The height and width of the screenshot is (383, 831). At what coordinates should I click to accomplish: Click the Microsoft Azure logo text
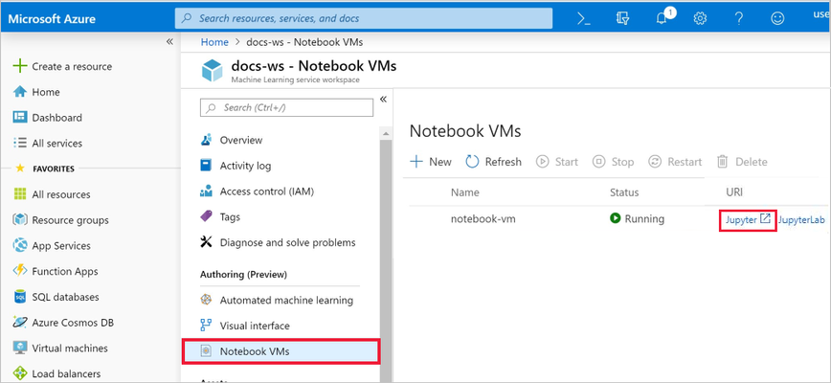click(x=52, y=19)
